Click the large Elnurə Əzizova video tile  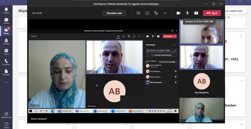(x=57, y=74)
